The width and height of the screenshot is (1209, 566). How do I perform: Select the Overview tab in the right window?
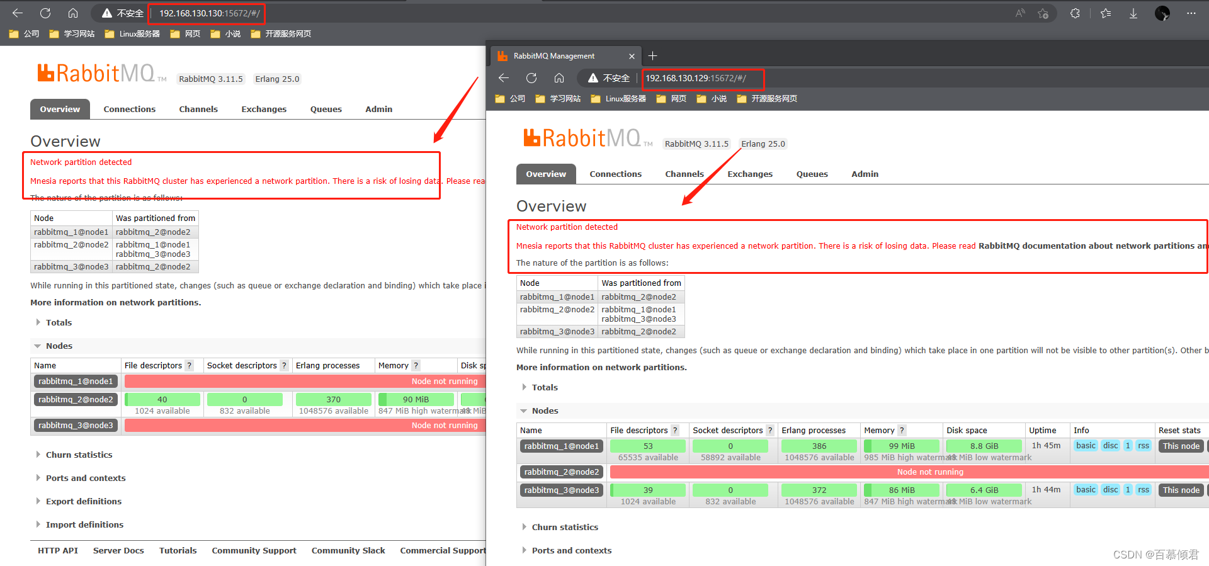[546, 174]
